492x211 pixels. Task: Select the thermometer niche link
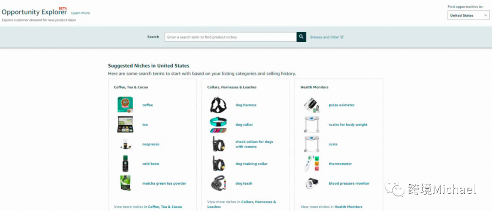coord(340,164)
